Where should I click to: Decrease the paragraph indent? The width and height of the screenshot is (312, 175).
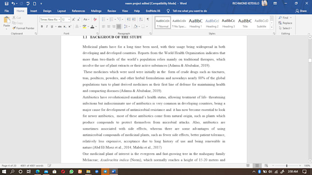(129, 19)
